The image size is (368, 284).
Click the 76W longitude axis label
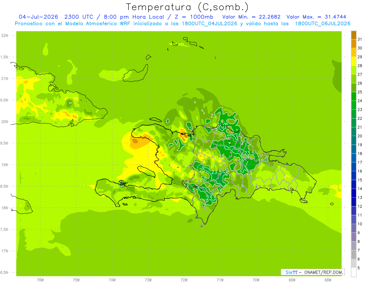[40, 280]
